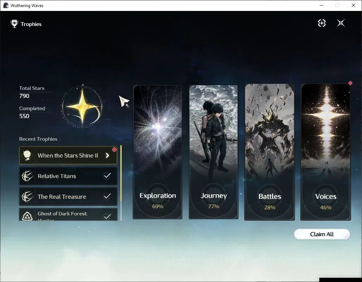Select The Real Treasure trophy entry
The width and height of the screenshot is (362, 282).
click(68, 196)
